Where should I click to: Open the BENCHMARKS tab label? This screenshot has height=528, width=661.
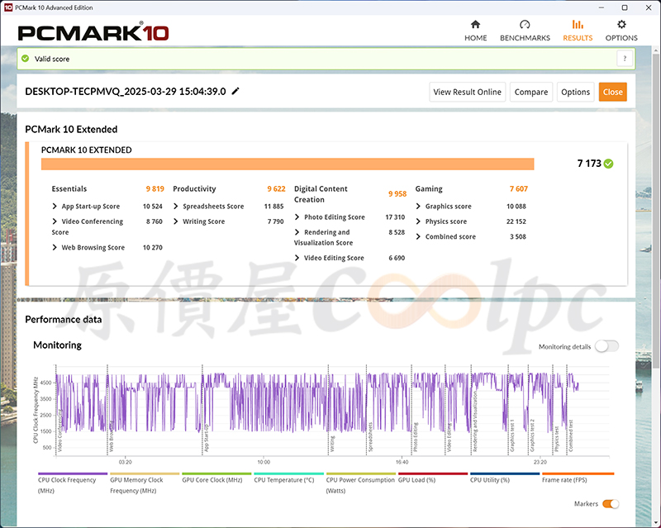[x=525, y=38]
